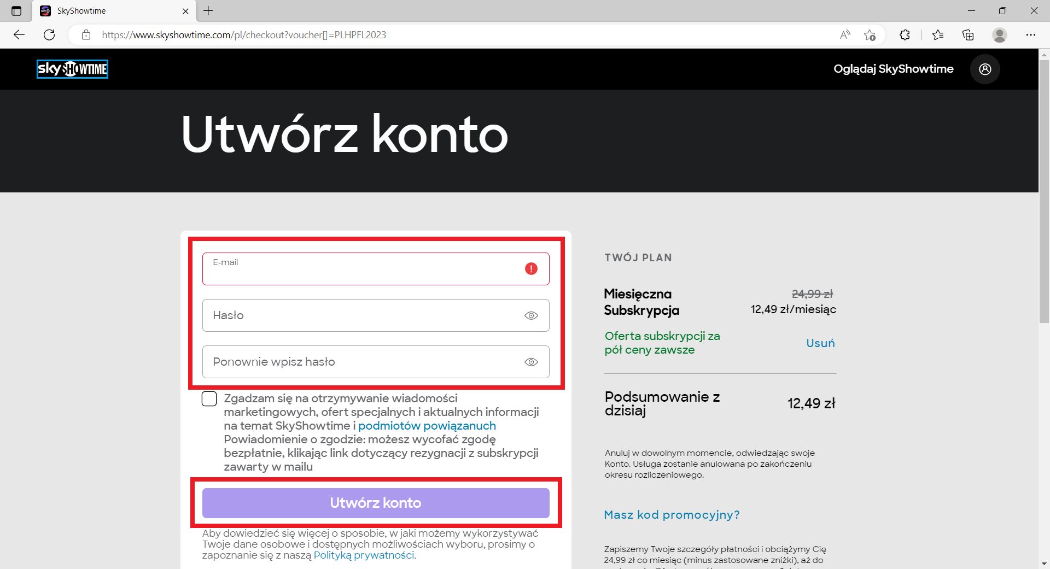This screenshot has width=1050, height=569.
Task: Open the Collections icon
Action: [x=968, y=35]
